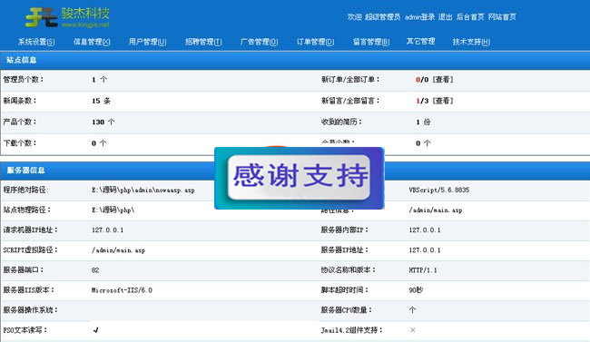590x342 pixels.
Task: Click the 退出 logout link
Action: coord(445,17)
